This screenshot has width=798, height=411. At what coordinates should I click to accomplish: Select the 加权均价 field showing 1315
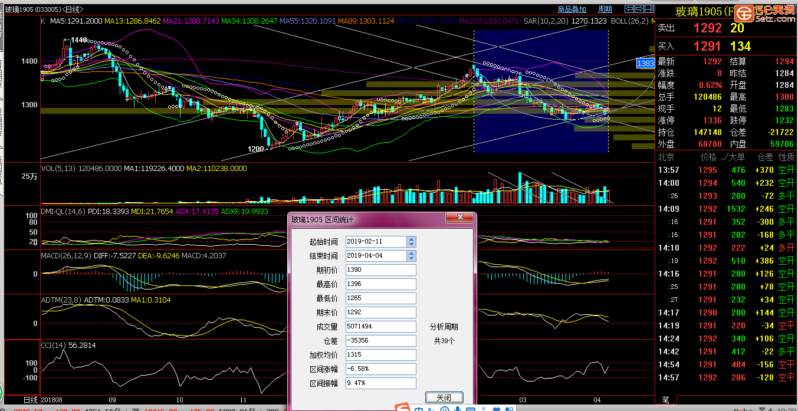(380, 355)
